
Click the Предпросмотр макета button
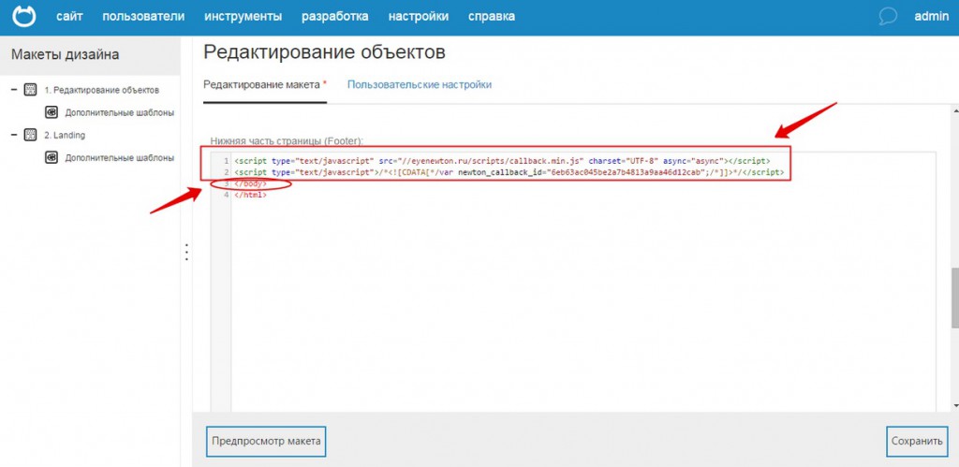pyautogui.click(x=266, y=441)
